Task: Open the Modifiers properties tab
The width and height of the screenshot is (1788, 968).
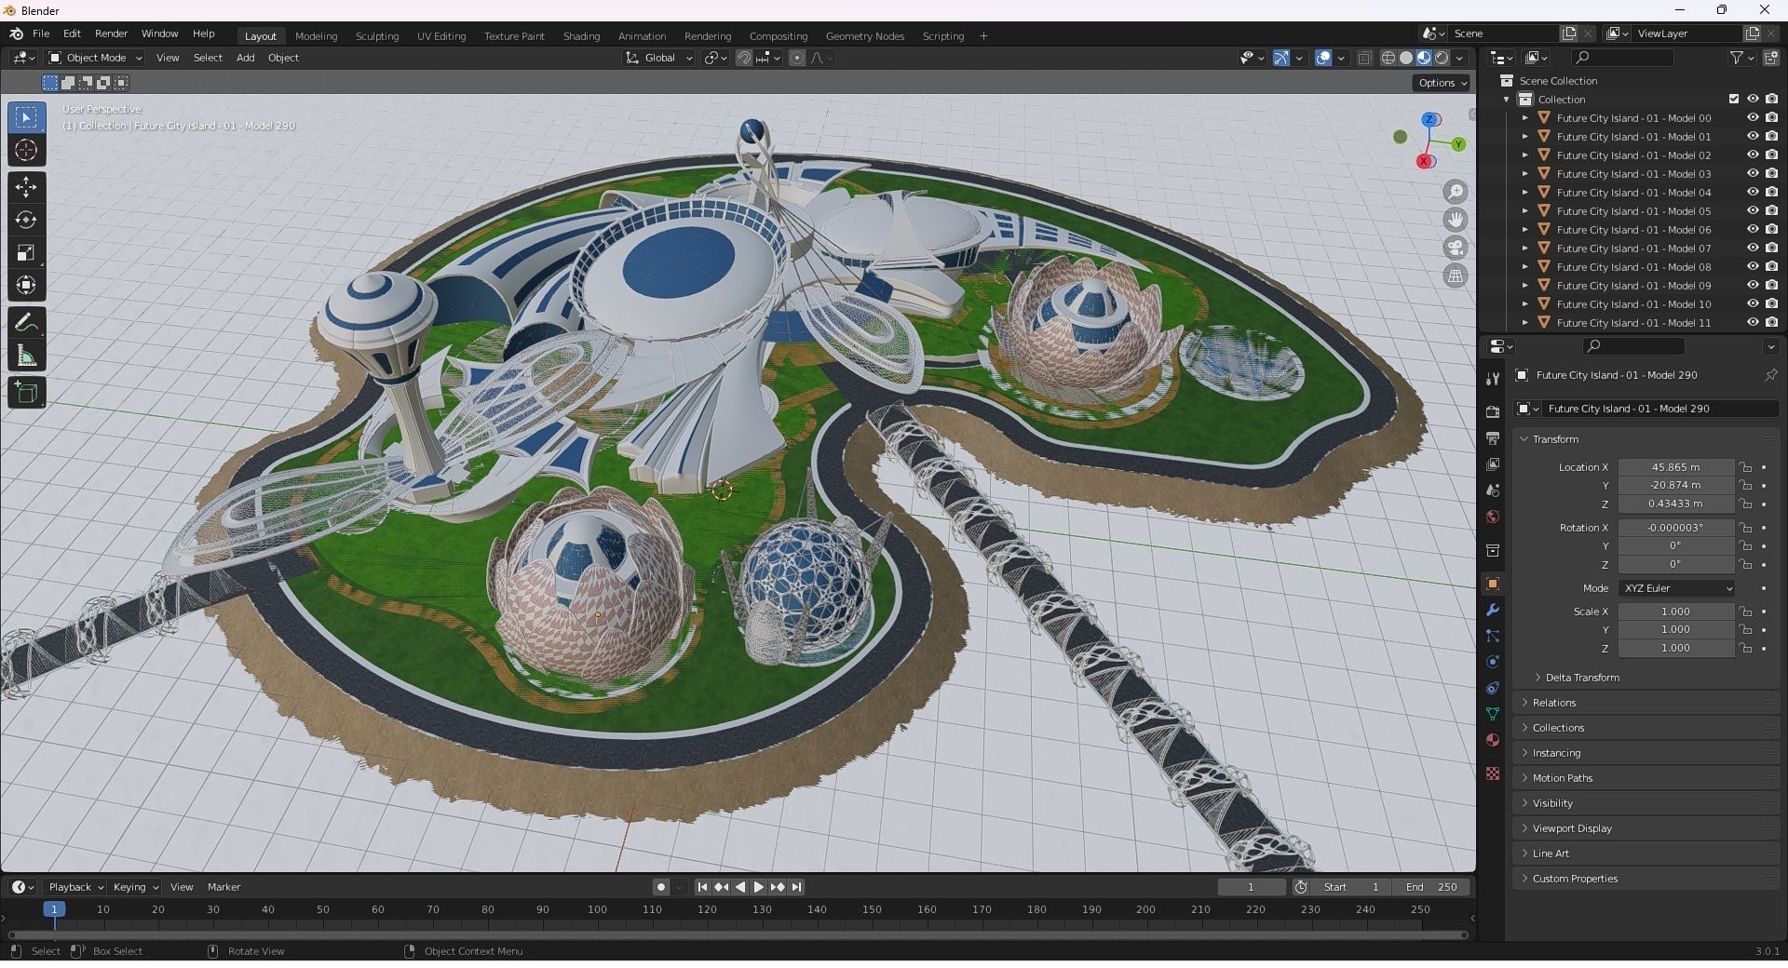Action: click(x=1493, y=610)
